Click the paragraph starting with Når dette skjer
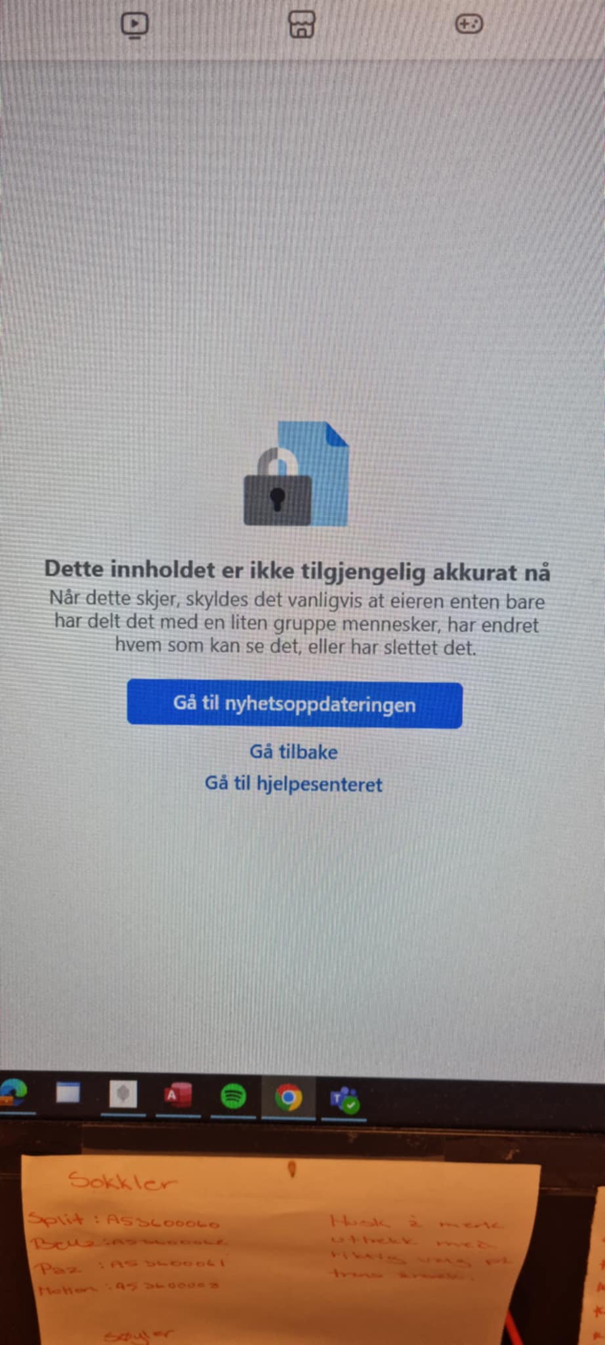This screenshot has height=1345, width=605. [297, 623]
